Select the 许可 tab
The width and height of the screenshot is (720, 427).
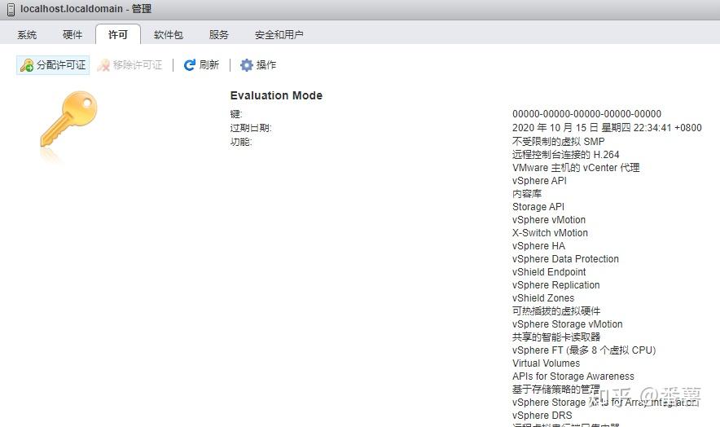point(118,35)
